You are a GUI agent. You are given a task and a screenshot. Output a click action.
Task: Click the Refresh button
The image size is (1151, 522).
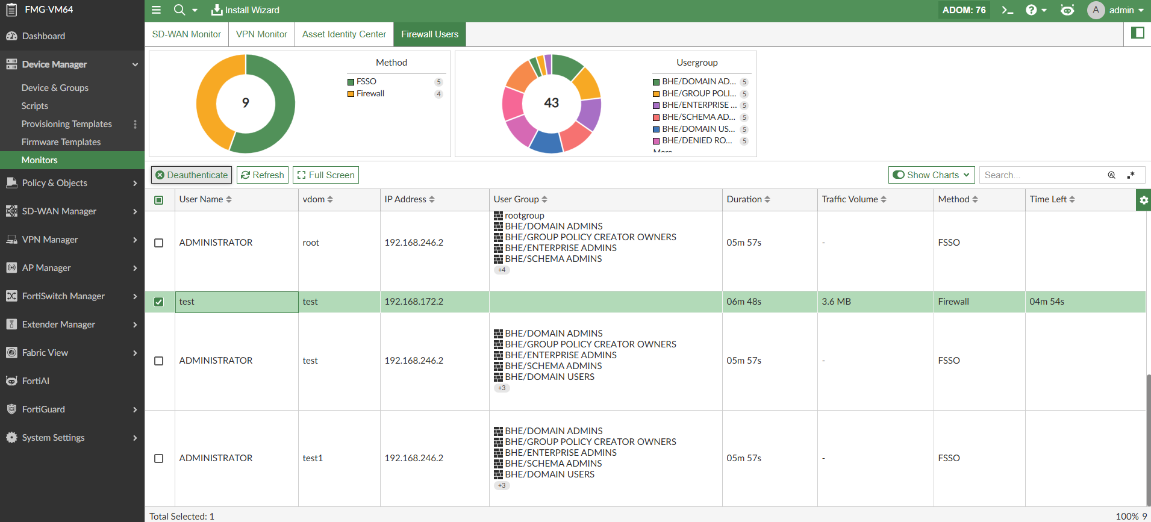[x=262, y=175]
